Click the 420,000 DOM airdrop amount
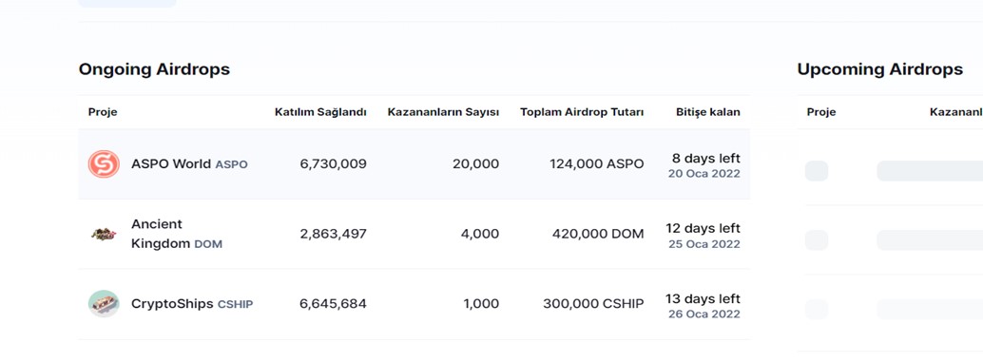 pos(598,235)
